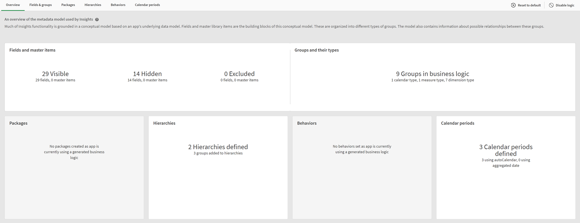This screenshot has height=223, width=580.
Task: Select the Hierarchies tab
Action: coord(93,5)
